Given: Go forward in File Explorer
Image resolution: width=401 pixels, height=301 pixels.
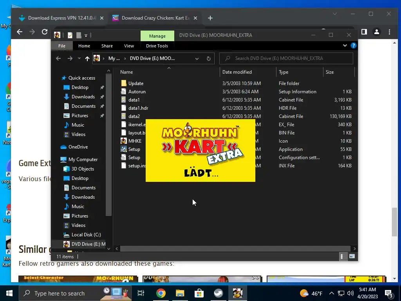Looking at the screenshot, I should click(70, 58).
